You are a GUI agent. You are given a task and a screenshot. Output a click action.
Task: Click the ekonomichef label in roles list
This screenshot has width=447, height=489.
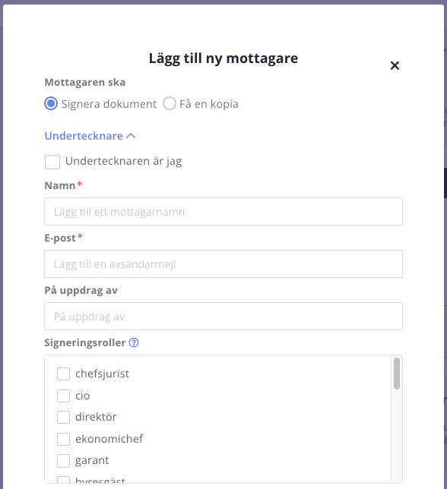pos(109,439)
